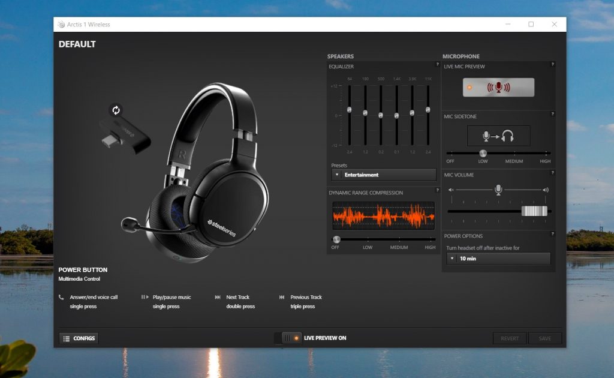Click the SteelSeries logo in the title bar
614x378 pixels.
coord(62,24)
